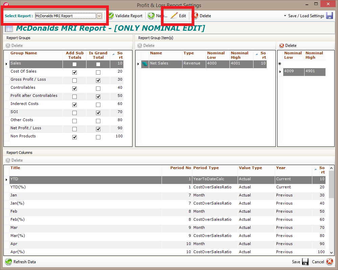This screenshot has height=270, width=338.
Task: Click the Delete icon in Report Group Items panel
Action: click(140, 46)
